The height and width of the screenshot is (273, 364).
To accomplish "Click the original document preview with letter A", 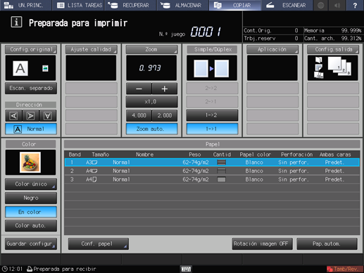I will click(20, 68).
